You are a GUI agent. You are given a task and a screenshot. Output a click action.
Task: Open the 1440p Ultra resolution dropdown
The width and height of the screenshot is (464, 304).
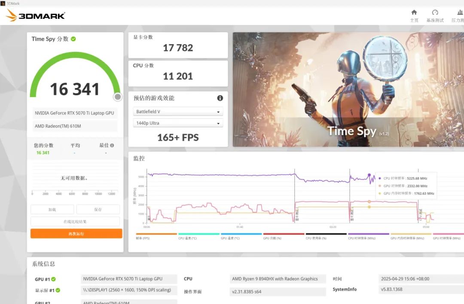[178, 123]
